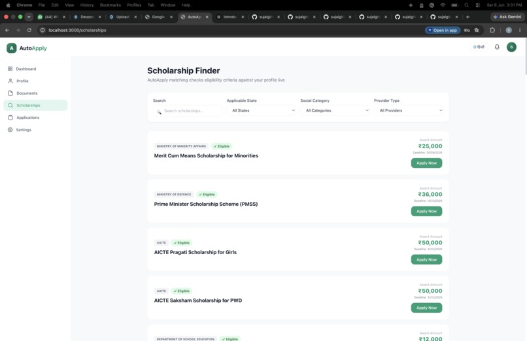Open the Chrome extensions puzzle icon

pyautogui.click(x=492, y=30)
